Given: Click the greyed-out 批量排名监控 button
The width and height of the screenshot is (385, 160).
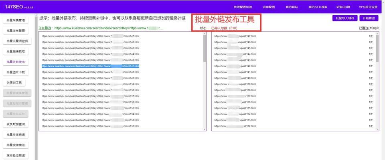Looking at the screenshot, I should (x=16, y=114).
